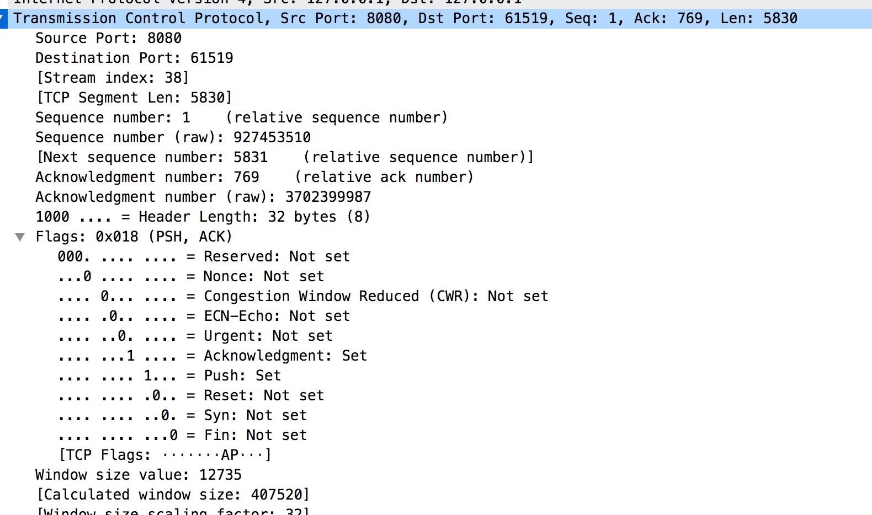Select the Header Length: 32 bytes row
The width and height of the screenshot is (872, 515).
click(203, 217)
